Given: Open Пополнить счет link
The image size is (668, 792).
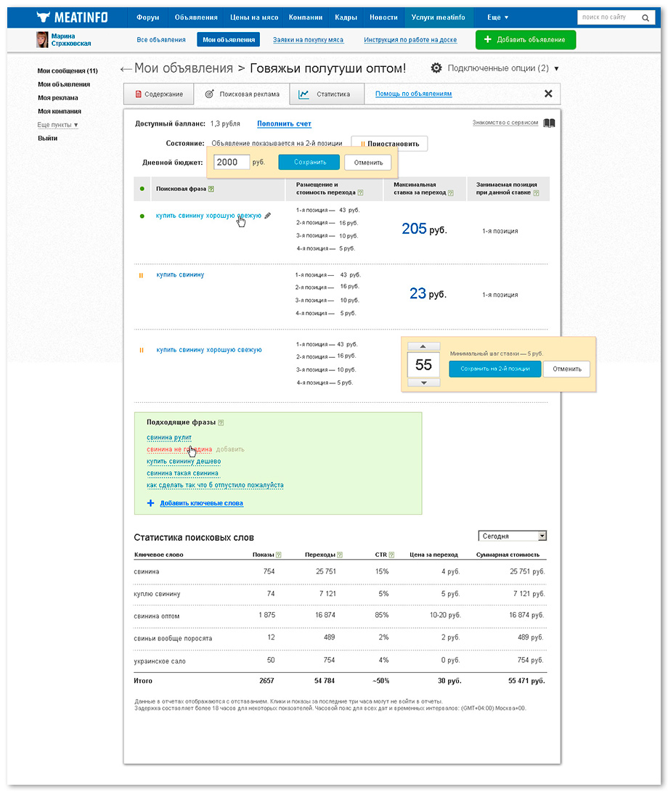Looking at the screenshot, I should [284, 123].
